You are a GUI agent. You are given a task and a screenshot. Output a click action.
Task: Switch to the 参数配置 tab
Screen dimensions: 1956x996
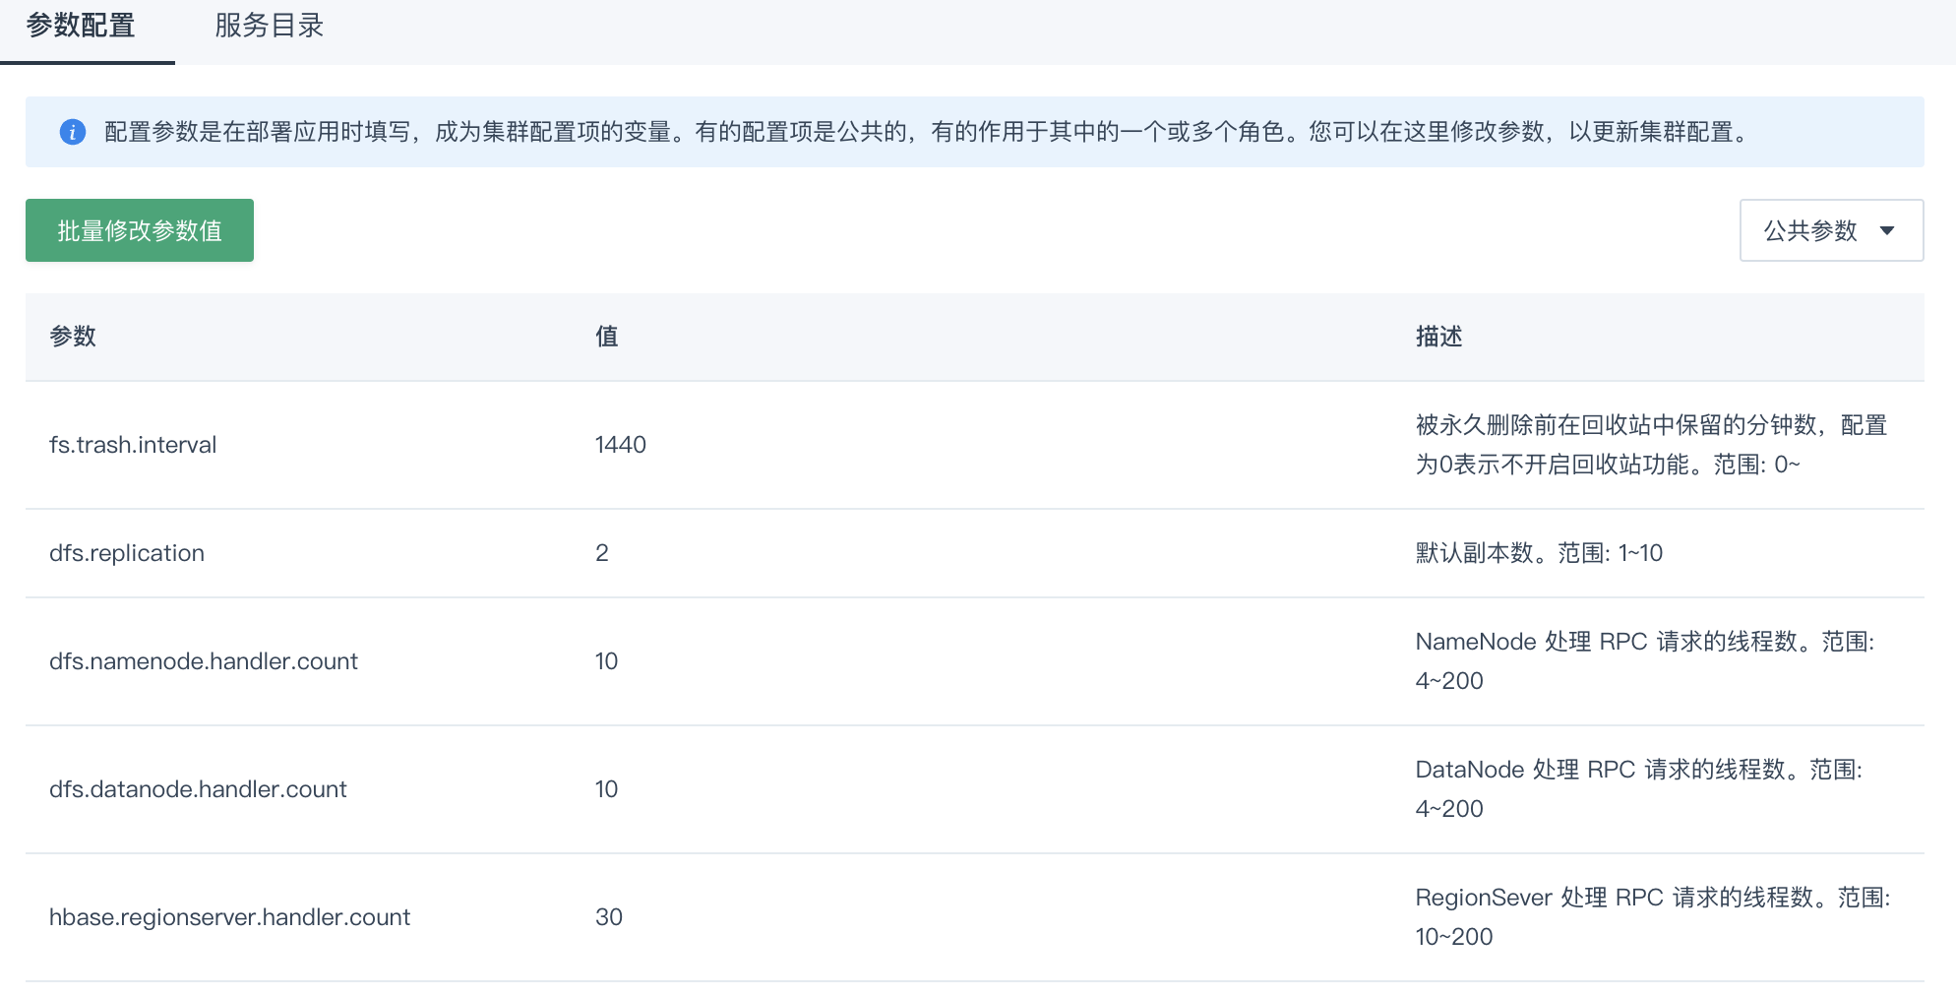click(x=81, y=27)
